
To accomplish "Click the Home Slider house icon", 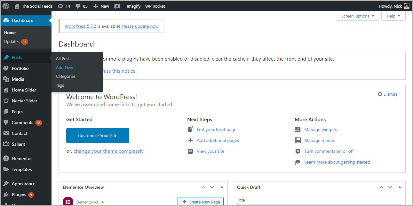I will click(x=6, y=90).
